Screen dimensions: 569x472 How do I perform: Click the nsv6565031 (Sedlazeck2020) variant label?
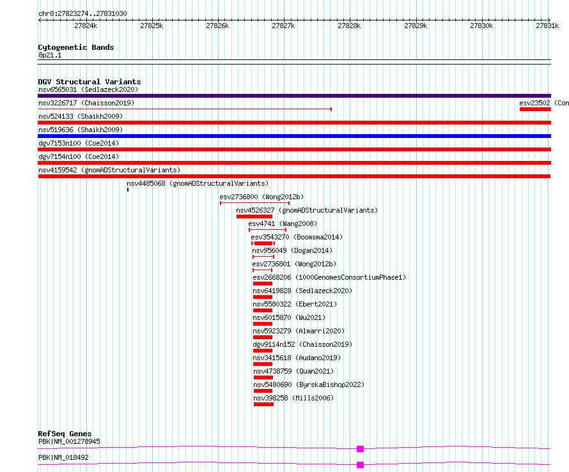[88, 89]
